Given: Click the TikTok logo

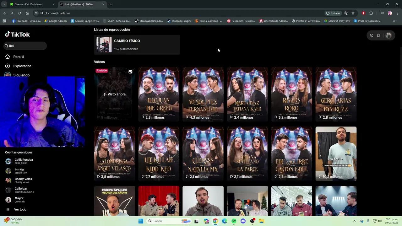Looking at the screenshot, I should pyautogui.click(x=17, y=34).
